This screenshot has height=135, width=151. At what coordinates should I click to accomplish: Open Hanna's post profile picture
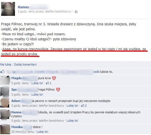point(8,9)
